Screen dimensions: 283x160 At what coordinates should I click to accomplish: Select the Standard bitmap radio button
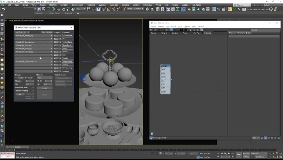(x=16, y=78)
